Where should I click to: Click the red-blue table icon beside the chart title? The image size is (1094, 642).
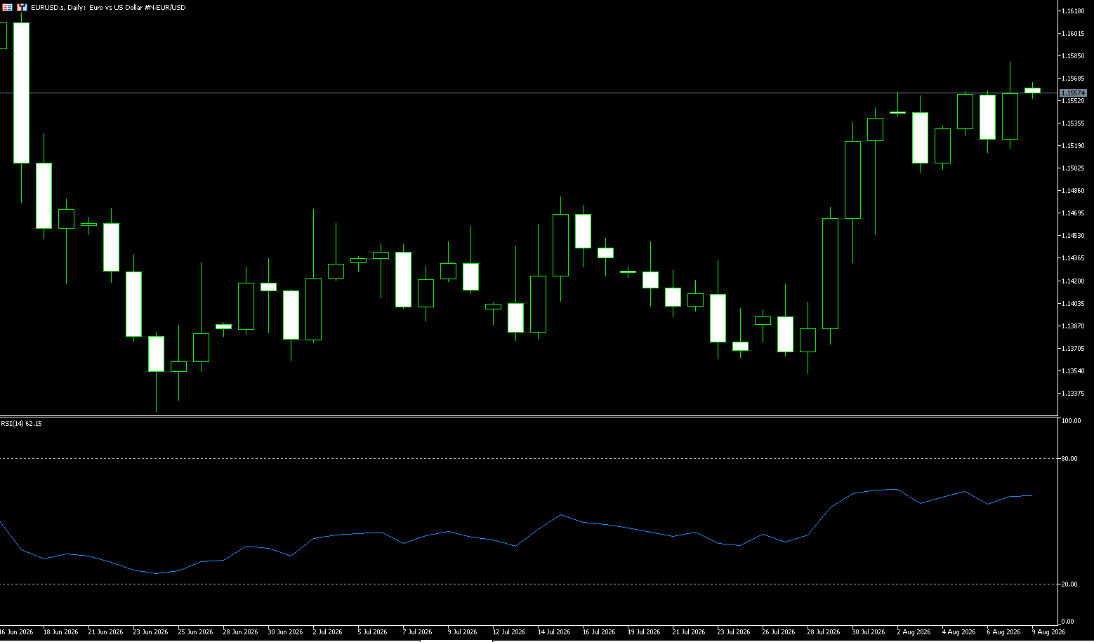pyautogui.click(x=7, y=7)
